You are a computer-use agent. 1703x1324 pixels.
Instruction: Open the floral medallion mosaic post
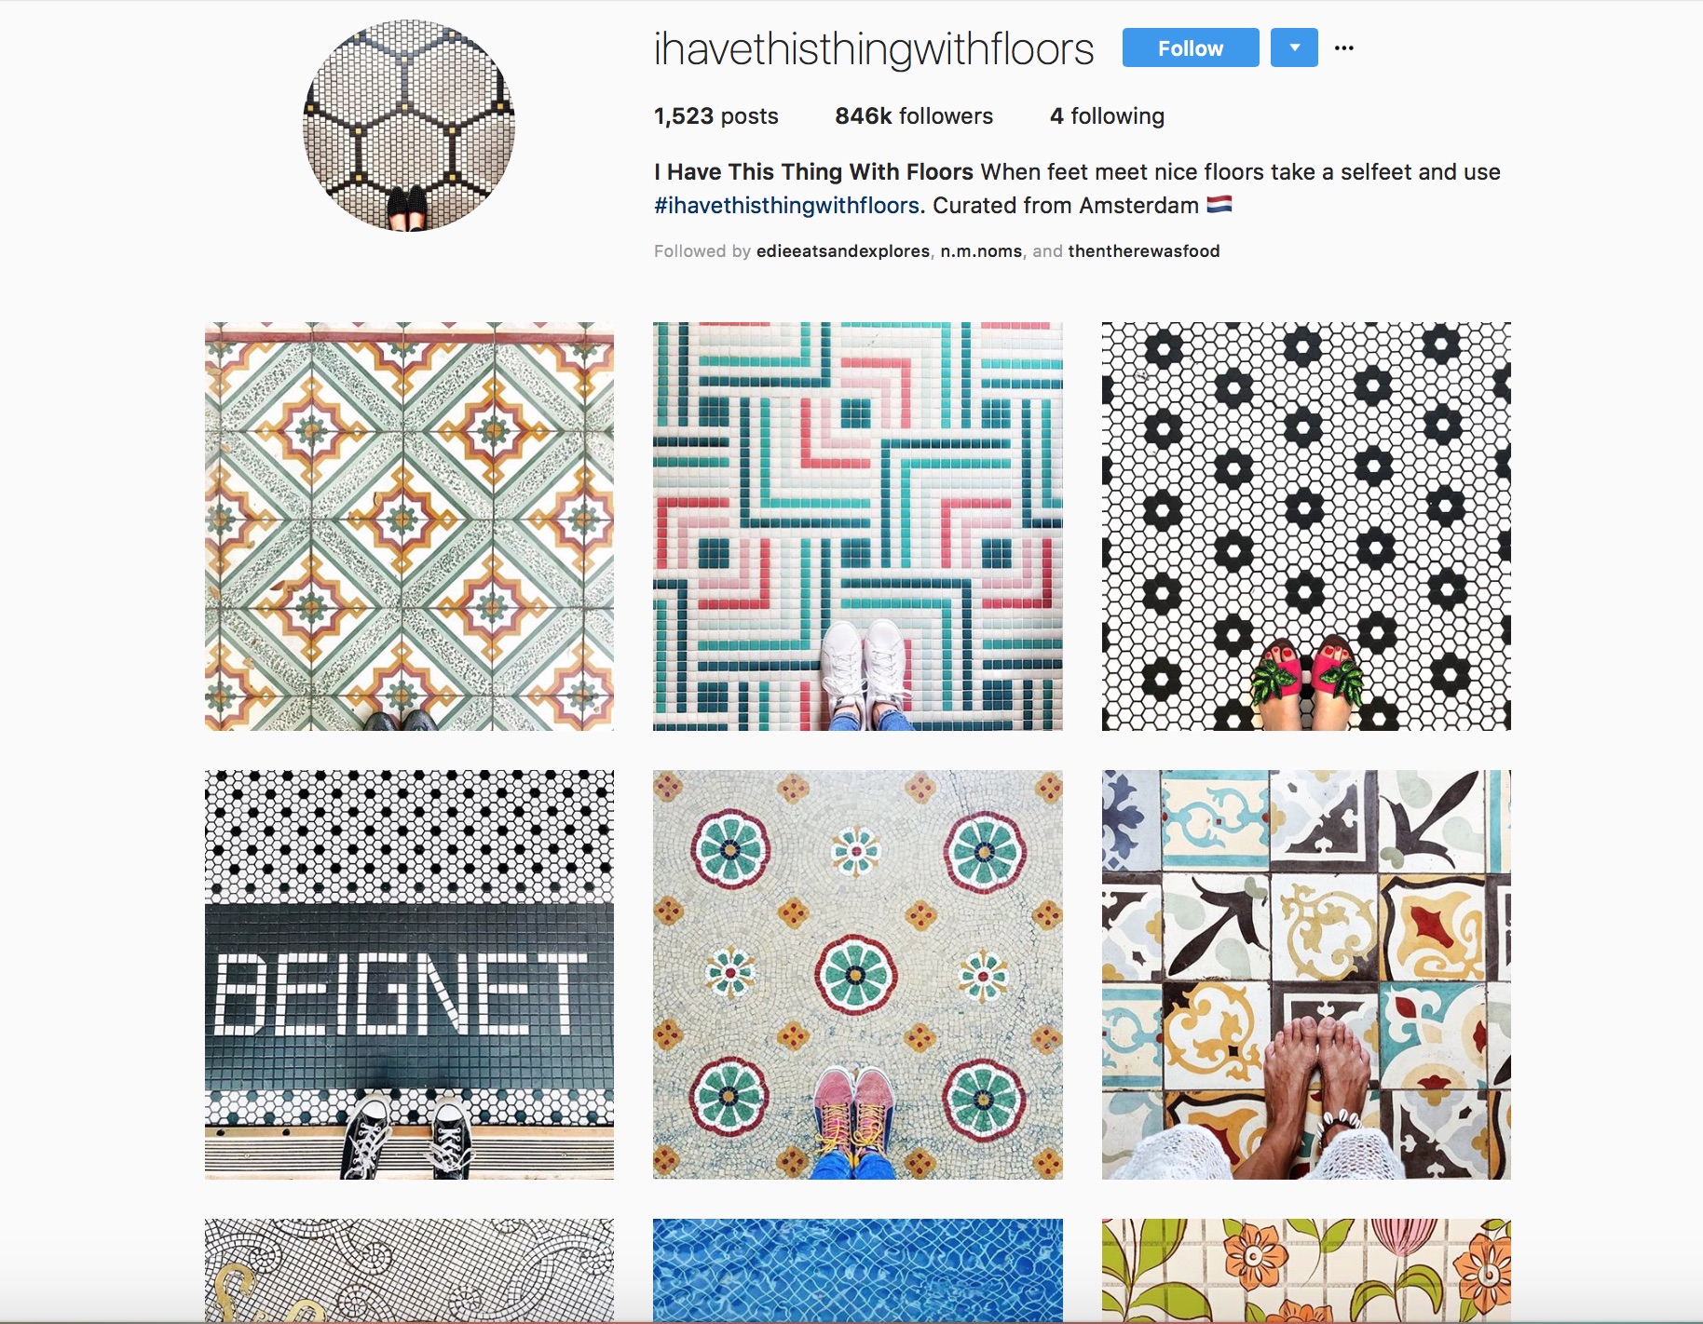point(858,975)
